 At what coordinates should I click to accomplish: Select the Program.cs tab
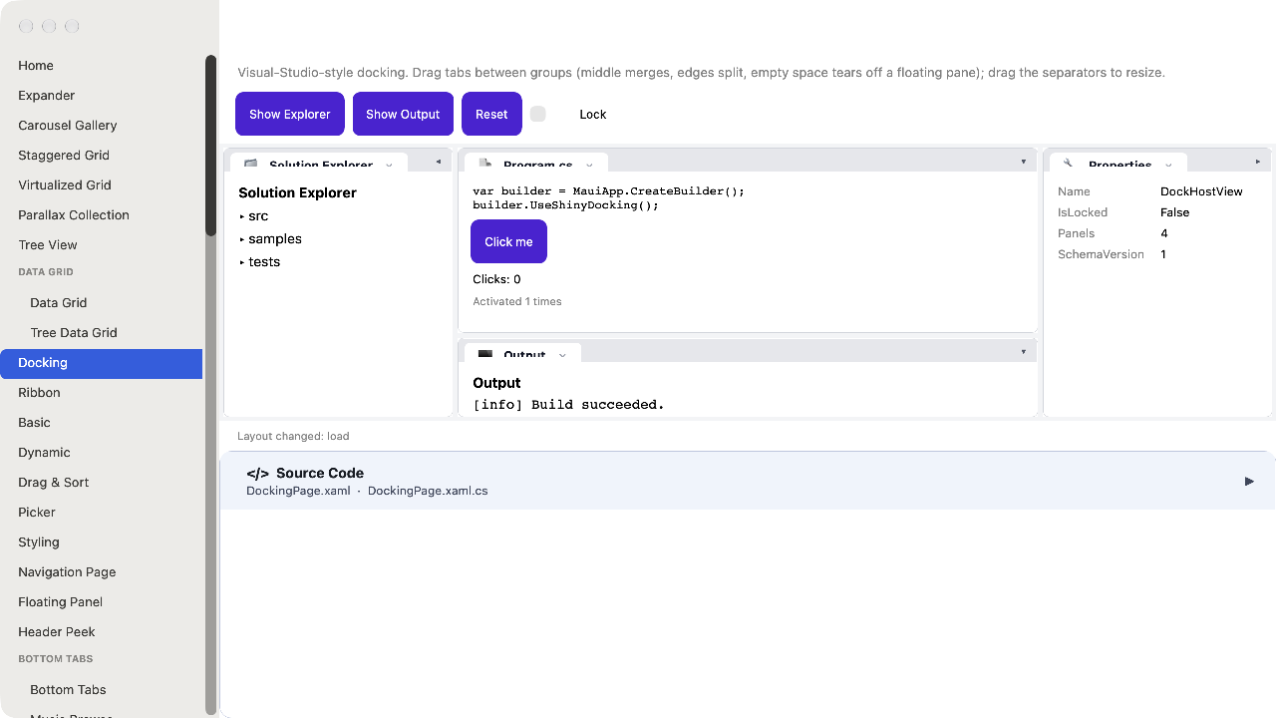pyautogui.click(x=536, y=164)
